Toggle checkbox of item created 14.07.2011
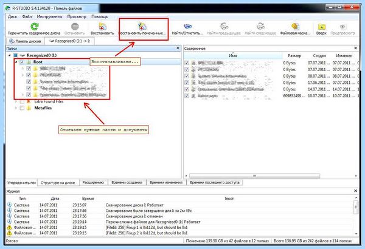Screen dimensions: 365x249 pyautogui.click(x=187, y=89)
